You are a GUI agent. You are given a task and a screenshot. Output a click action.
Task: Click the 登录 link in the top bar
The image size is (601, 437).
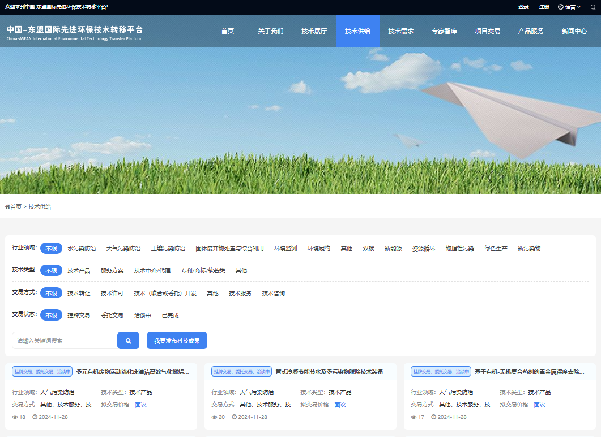(x=523, y=7)
